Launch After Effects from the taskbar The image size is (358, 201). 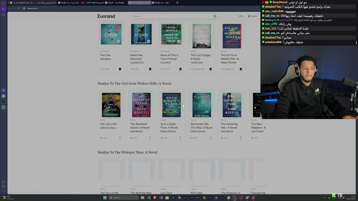coord(192,198)
